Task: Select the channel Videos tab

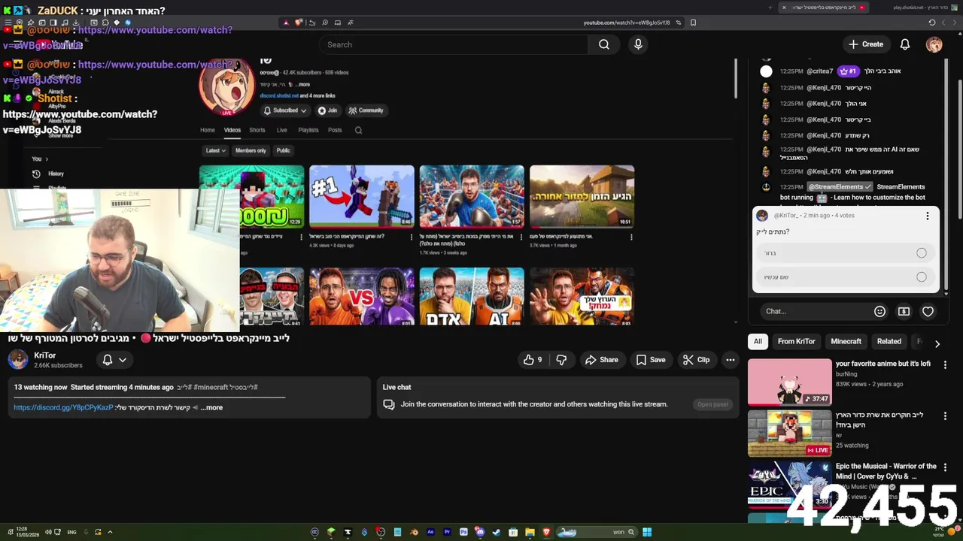Action: click(x=232, y=130)
